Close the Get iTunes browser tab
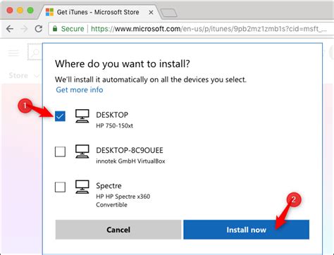The image size is (334, 255). [151, 12]
